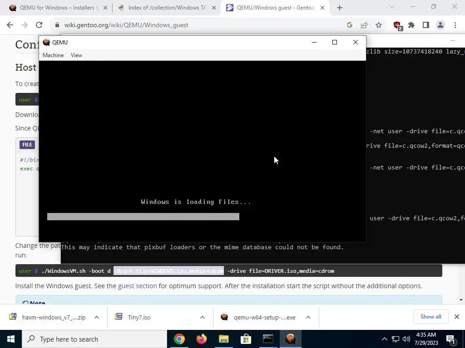Close the Index of /collection tab
This screenshot has height=348, width=465.
214,8
